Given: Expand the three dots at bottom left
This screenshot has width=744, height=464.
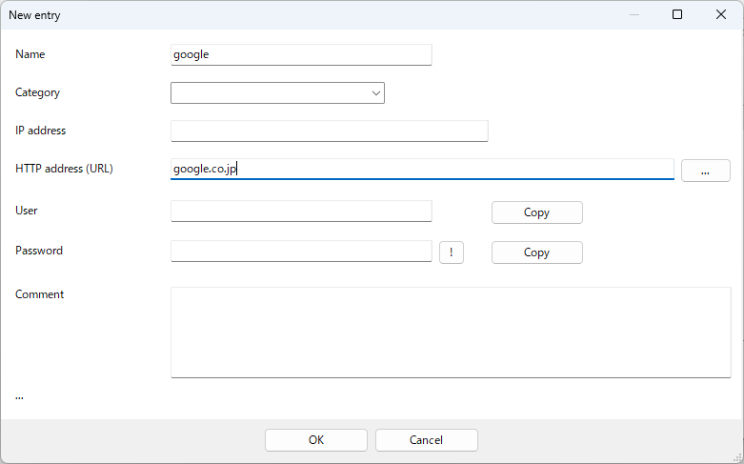Looking at the screenshot, I should [19, 395].
